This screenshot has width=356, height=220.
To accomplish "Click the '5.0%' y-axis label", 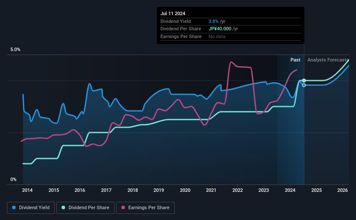I will click(x=15, y=50).
